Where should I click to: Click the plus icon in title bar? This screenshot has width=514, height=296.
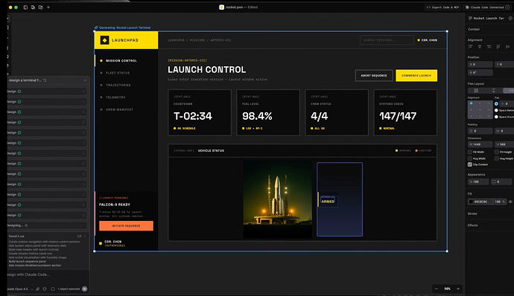(48, 7)
